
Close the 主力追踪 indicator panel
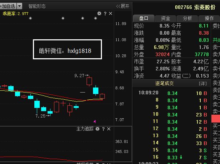109,129
